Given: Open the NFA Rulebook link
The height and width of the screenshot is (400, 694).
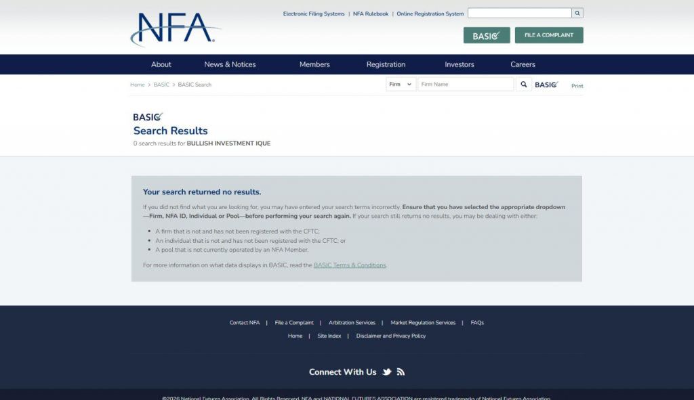Looking at the screenshot, I should (x=371, y=14).
